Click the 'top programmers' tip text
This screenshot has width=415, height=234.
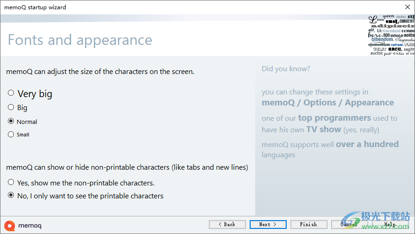coord(334,118)
